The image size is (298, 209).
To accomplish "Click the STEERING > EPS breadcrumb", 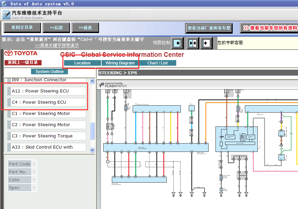I will (117, 73).
